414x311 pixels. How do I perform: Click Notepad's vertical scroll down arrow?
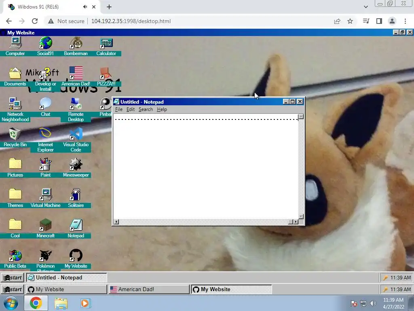(x=301, y=217)
